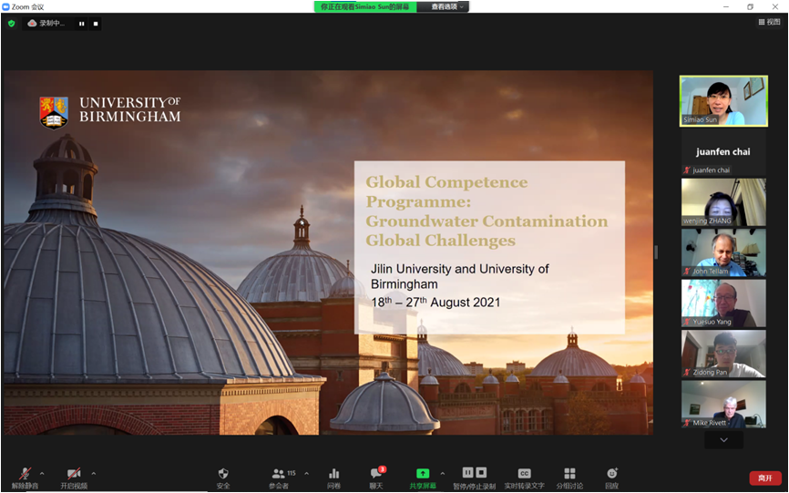
Task: Click the green encryption shield icon
Action: (11, 23)
